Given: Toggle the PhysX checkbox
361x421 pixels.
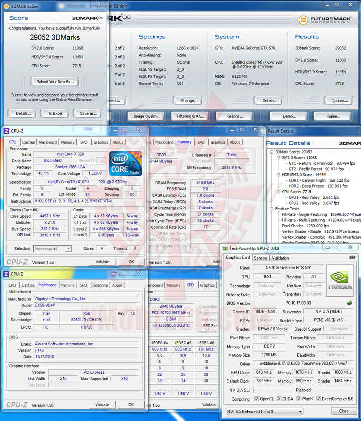Looking at the screenshot, I should 299,399.
